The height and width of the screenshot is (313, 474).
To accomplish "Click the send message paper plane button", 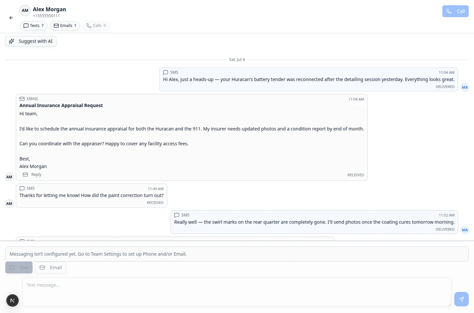I will coord(461,299).
